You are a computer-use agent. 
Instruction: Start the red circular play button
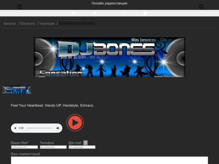coord(75,123)
